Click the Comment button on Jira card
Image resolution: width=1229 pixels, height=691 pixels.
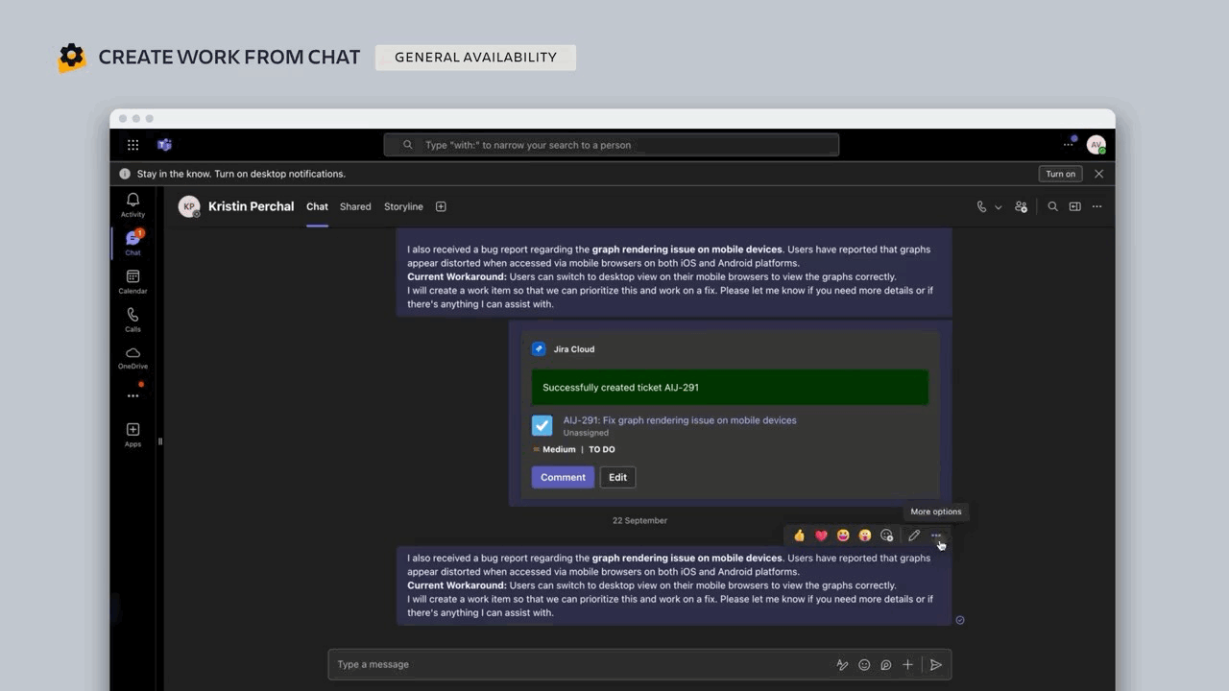[x=563, y=477]
